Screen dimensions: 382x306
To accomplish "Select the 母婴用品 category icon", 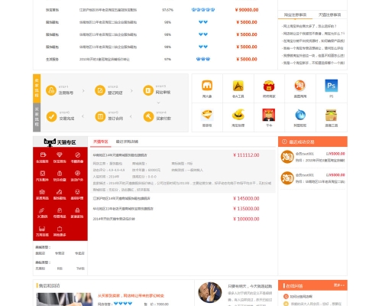I will click(x=60, y=213).
